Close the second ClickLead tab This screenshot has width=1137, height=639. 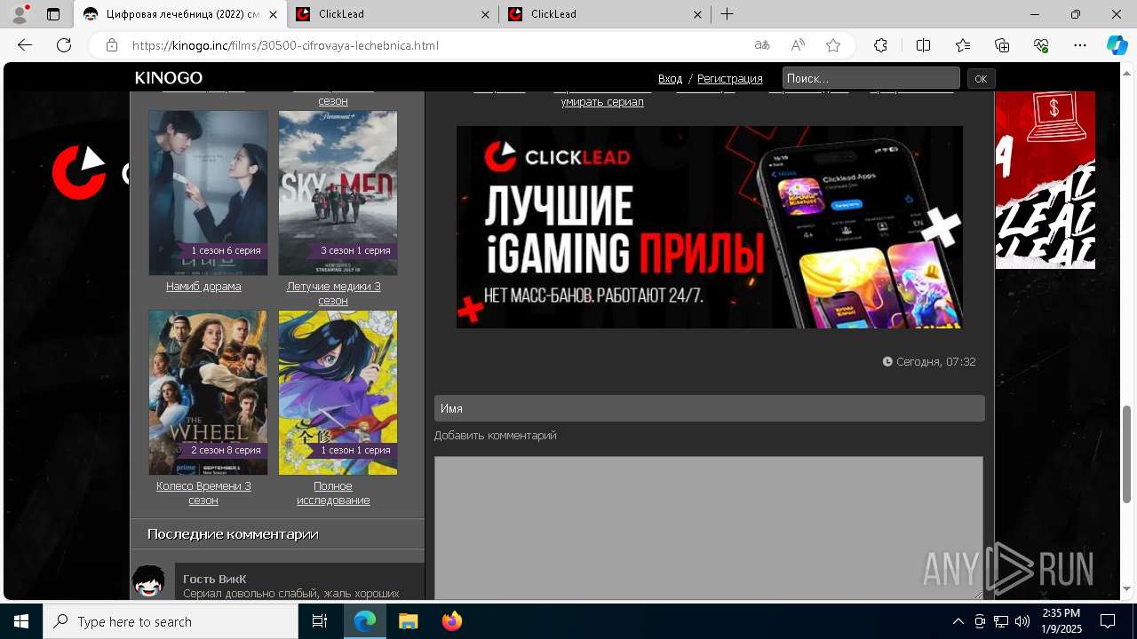pyautogui.click(x=697, y=14)
